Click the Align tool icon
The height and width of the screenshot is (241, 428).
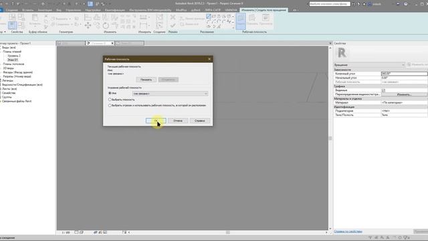tap(88, 17)
